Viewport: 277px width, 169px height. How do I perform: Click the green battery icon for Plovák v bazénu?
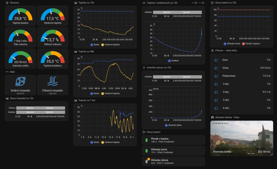[147, 140]
